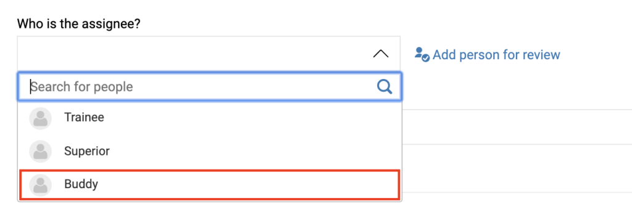Collapse the assignee dropdown using the up chevron

380,54
